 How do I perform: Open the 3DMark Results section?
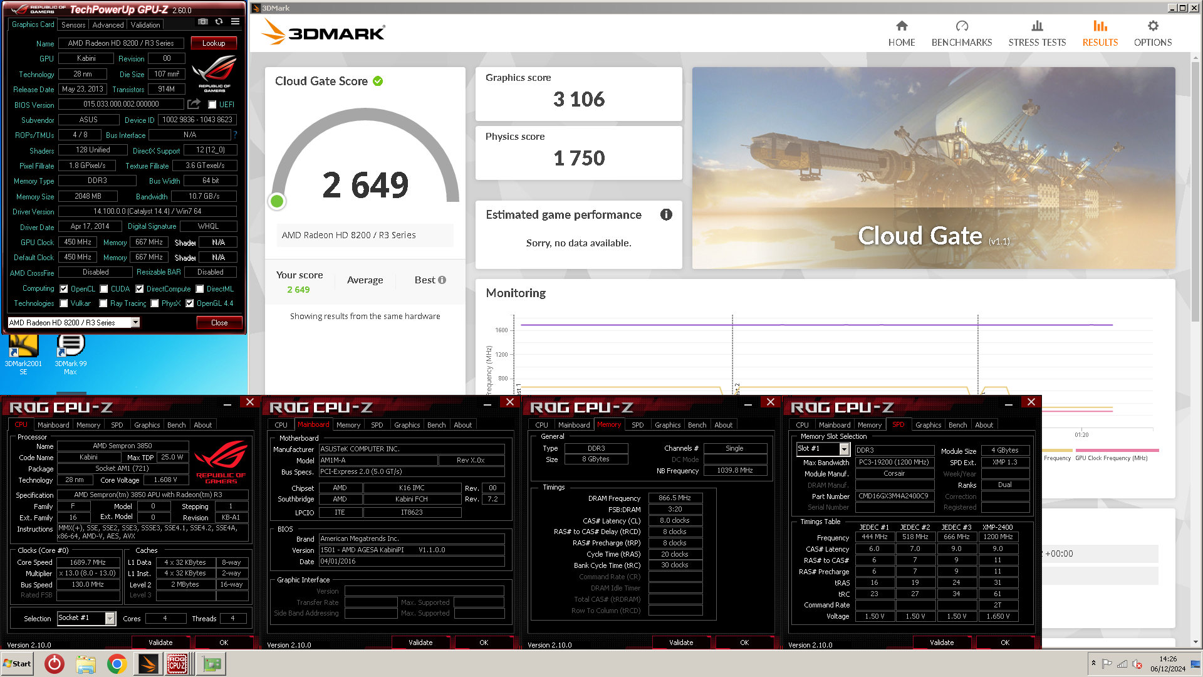point(1100,34)
